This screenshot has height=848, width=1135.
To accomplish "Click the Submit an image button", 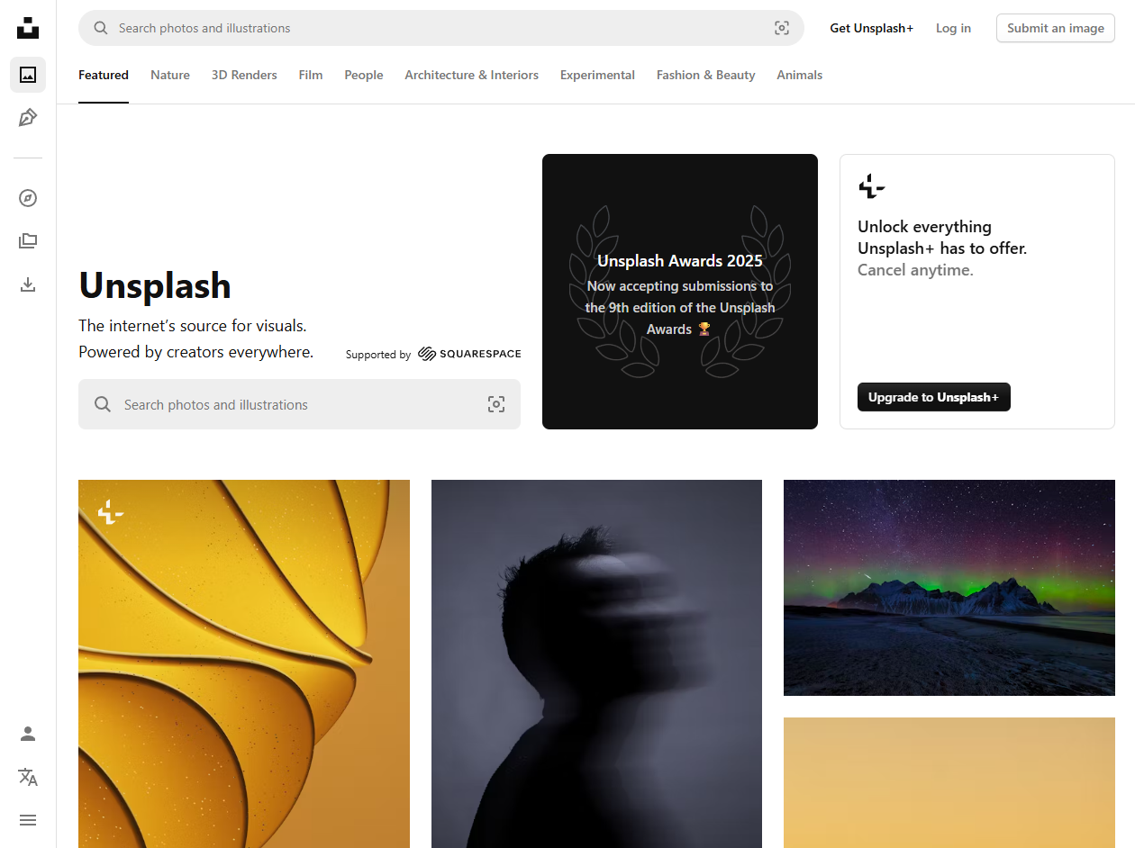I will 1056,28.
